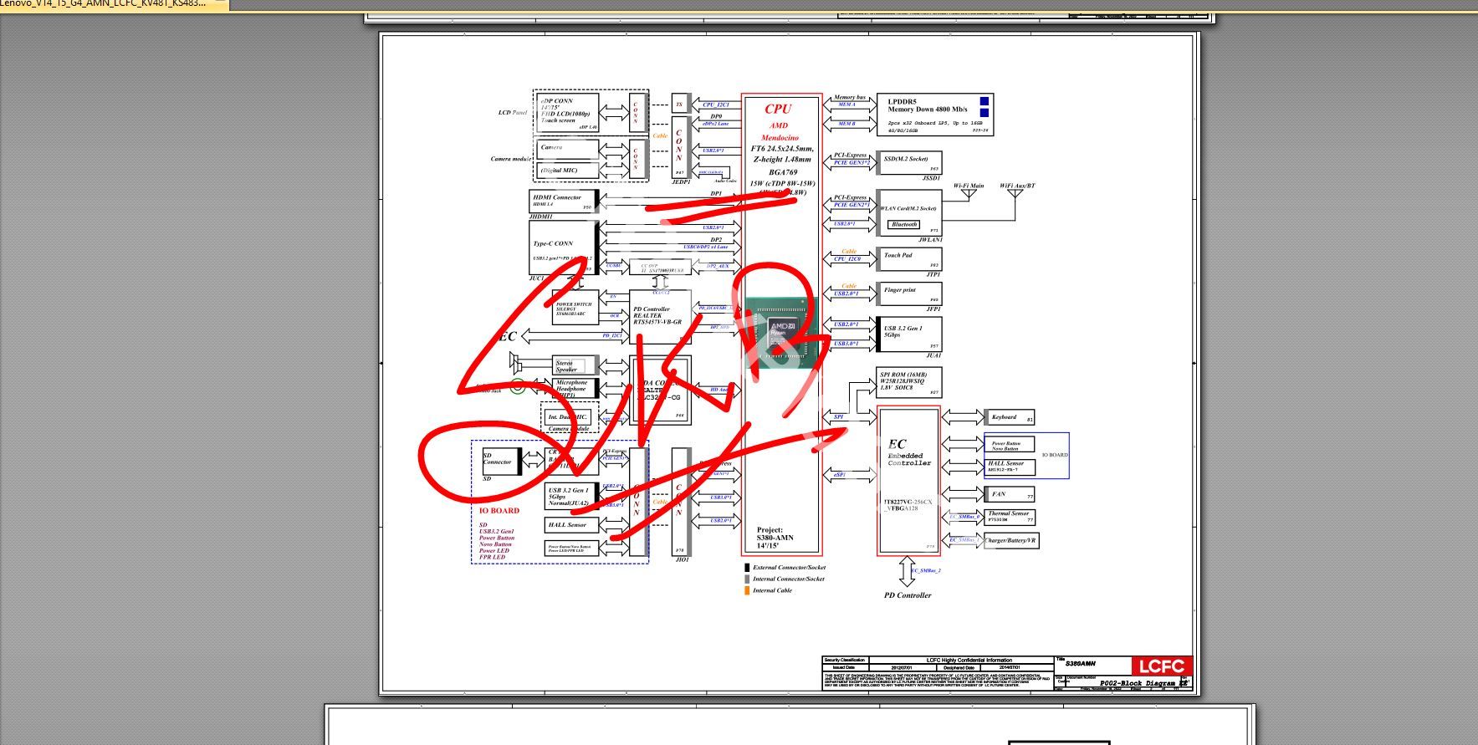
Task: Select the 'eSPI' bus label
Action: 839,475
